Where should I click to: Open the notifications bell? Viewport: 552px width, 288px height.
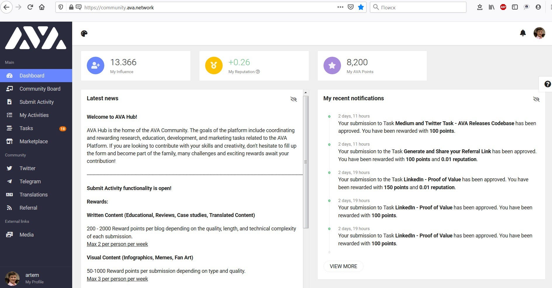coord(523,33)
